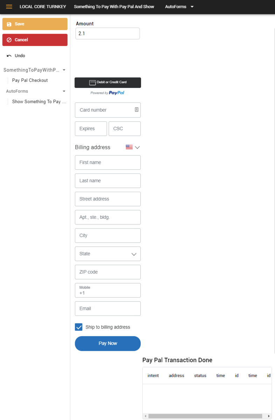Click the Amount input field

pos(107,34)
